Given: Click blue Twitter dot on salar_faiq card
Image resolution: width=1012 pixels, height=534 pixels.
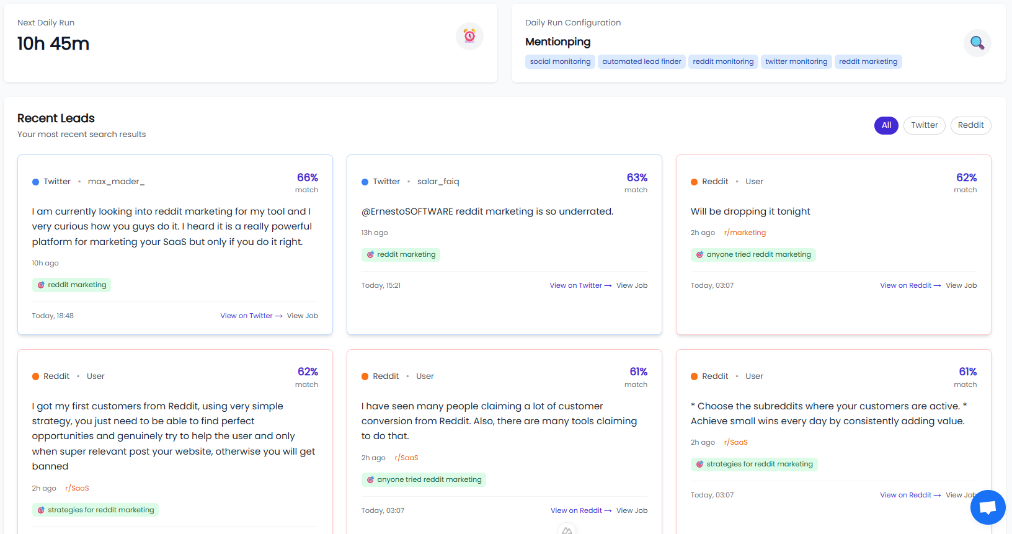Looking at the screenshot, I should coord(365,182).
